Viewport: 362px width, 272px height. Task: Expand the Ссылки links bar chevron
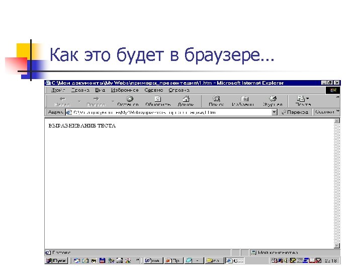tap(337, 111)
